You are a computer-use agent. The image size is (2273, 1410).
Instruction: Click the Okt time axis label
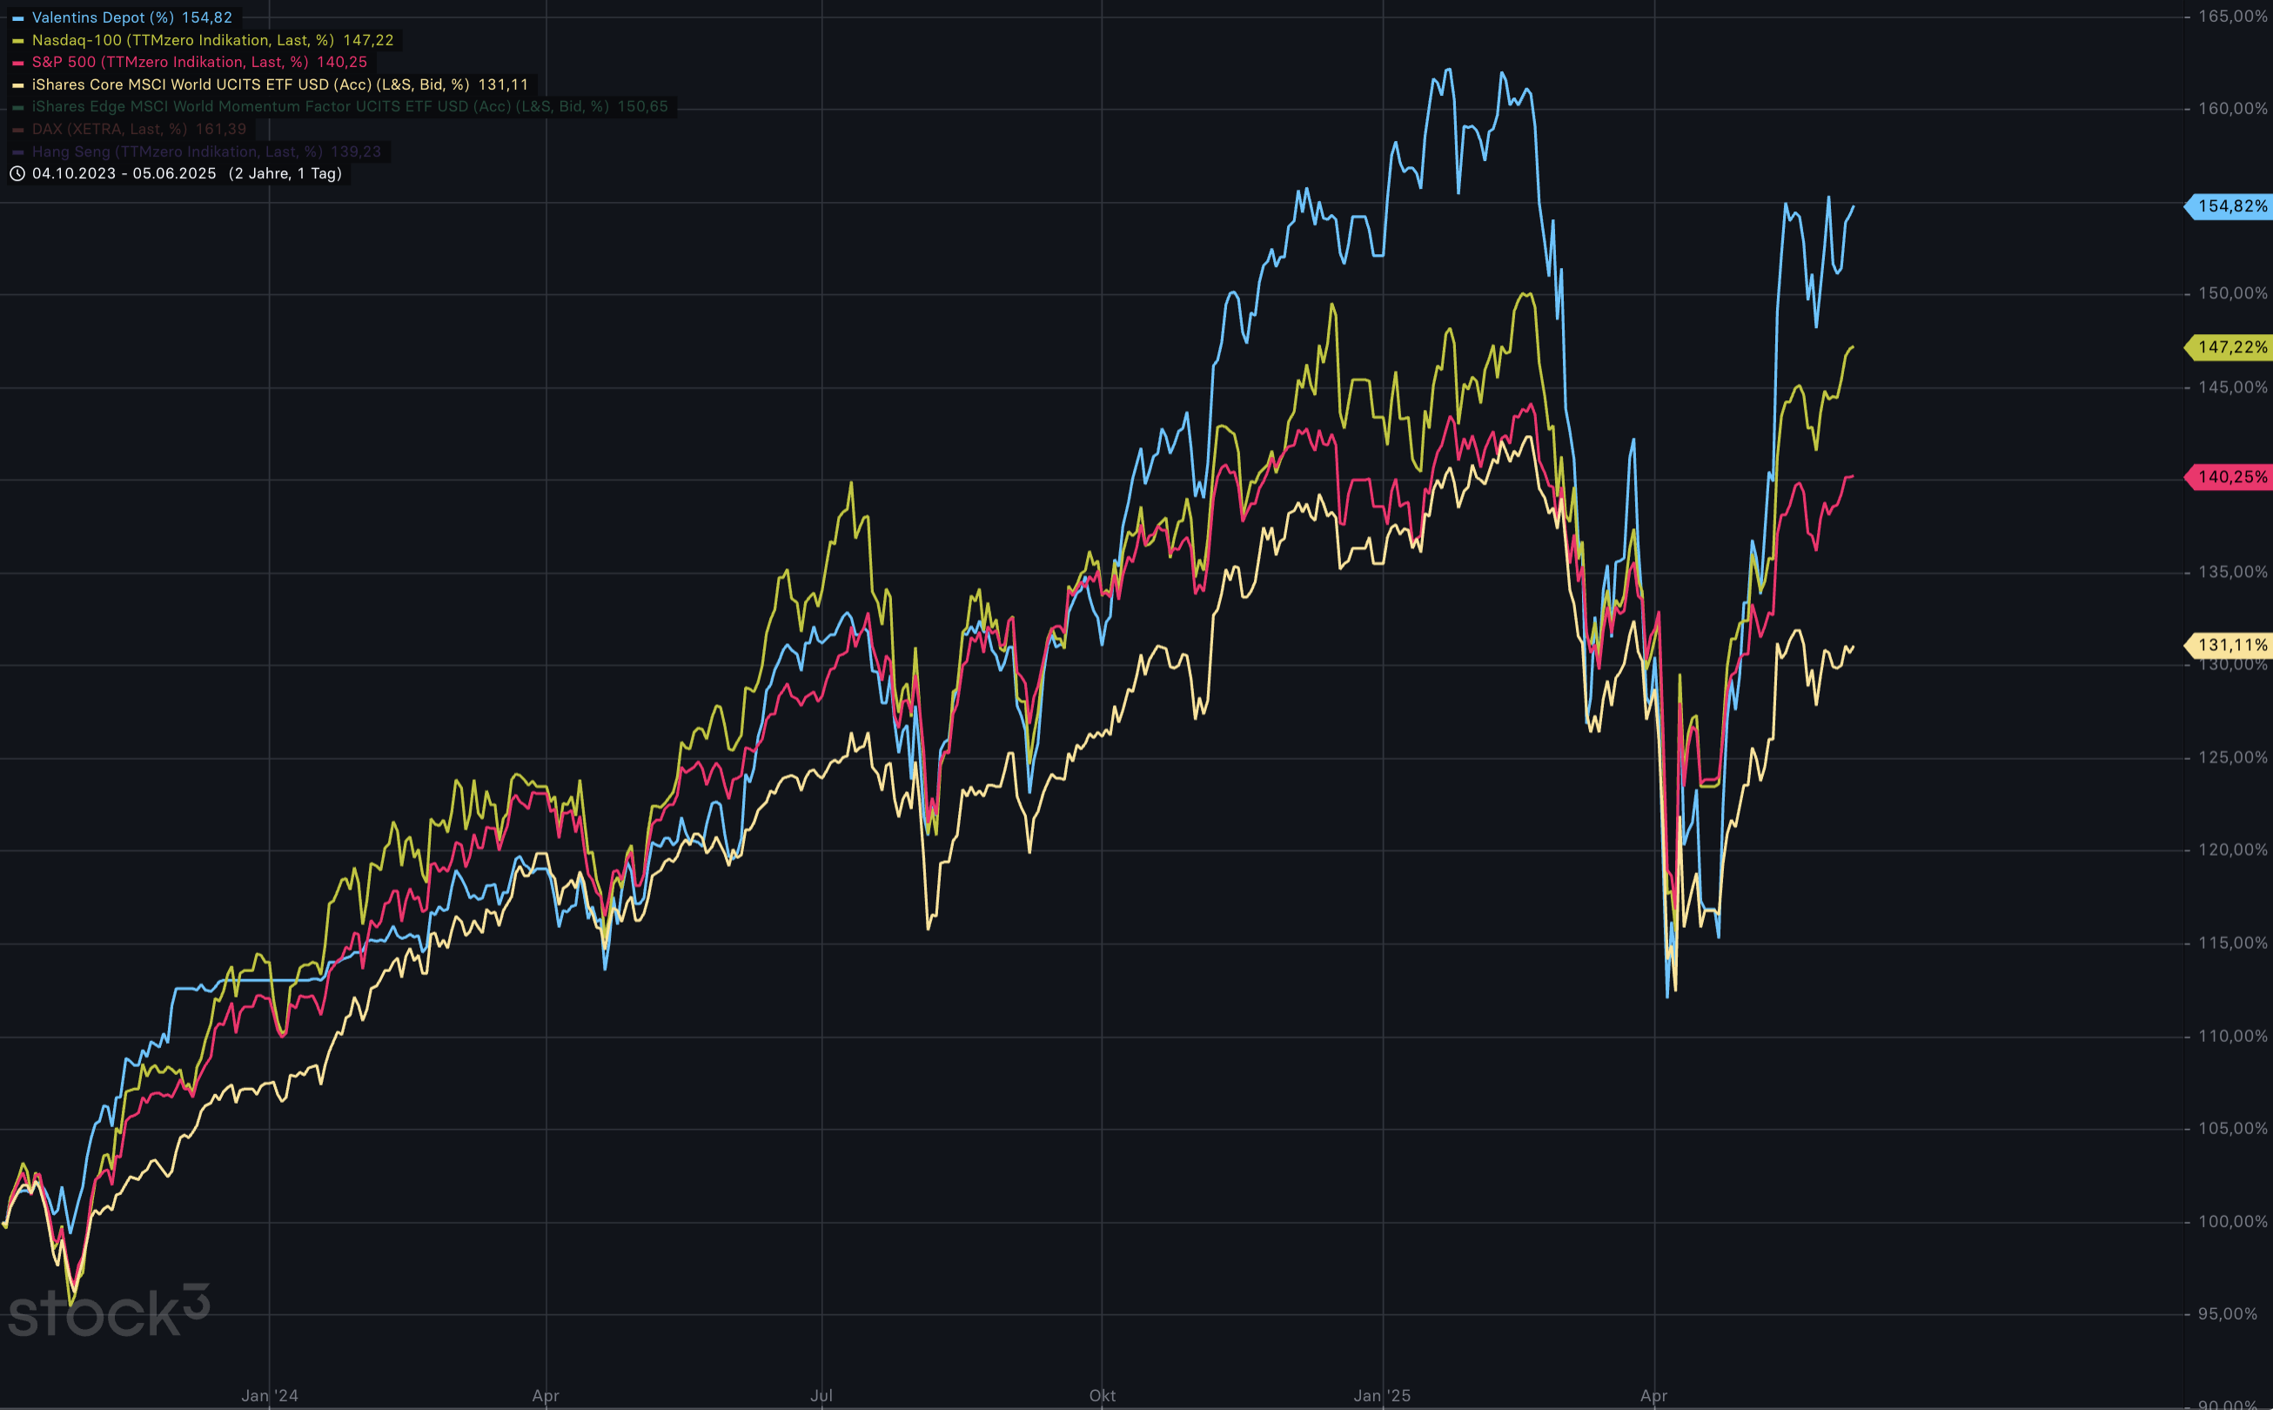click(x=1102, y=1395)
